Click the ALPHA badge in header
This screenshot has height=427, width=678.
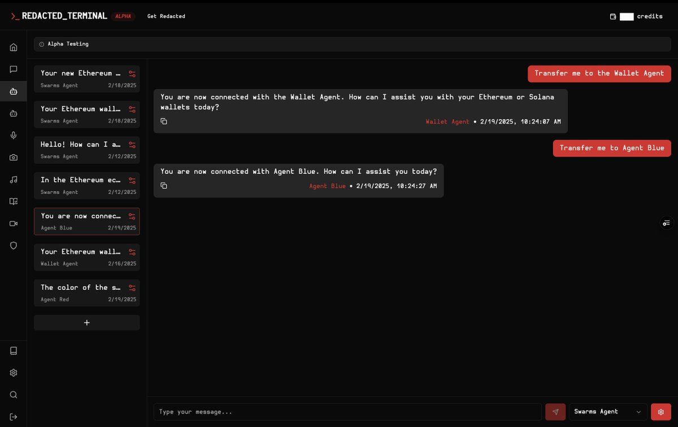point(123,16)
